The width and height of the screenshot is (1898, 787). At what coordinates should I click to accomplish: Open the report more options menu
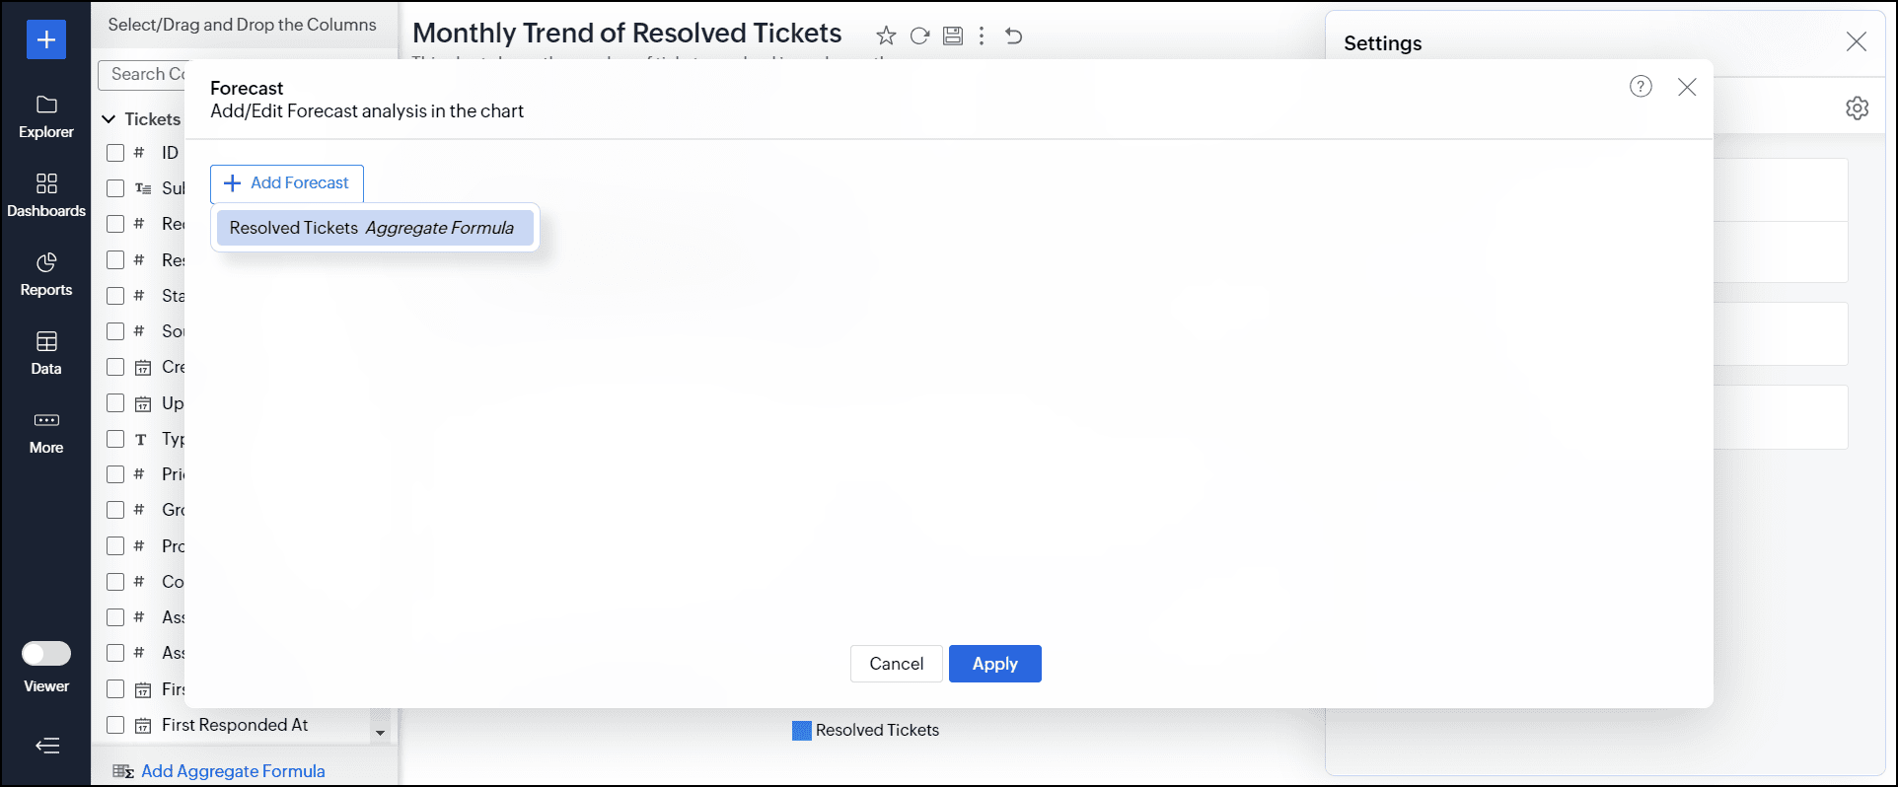pos(982,36)
